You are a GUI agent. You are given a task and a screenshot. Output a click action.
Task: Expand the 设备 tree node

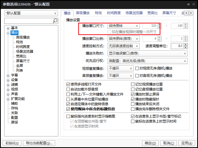click(x=8, y=80)
